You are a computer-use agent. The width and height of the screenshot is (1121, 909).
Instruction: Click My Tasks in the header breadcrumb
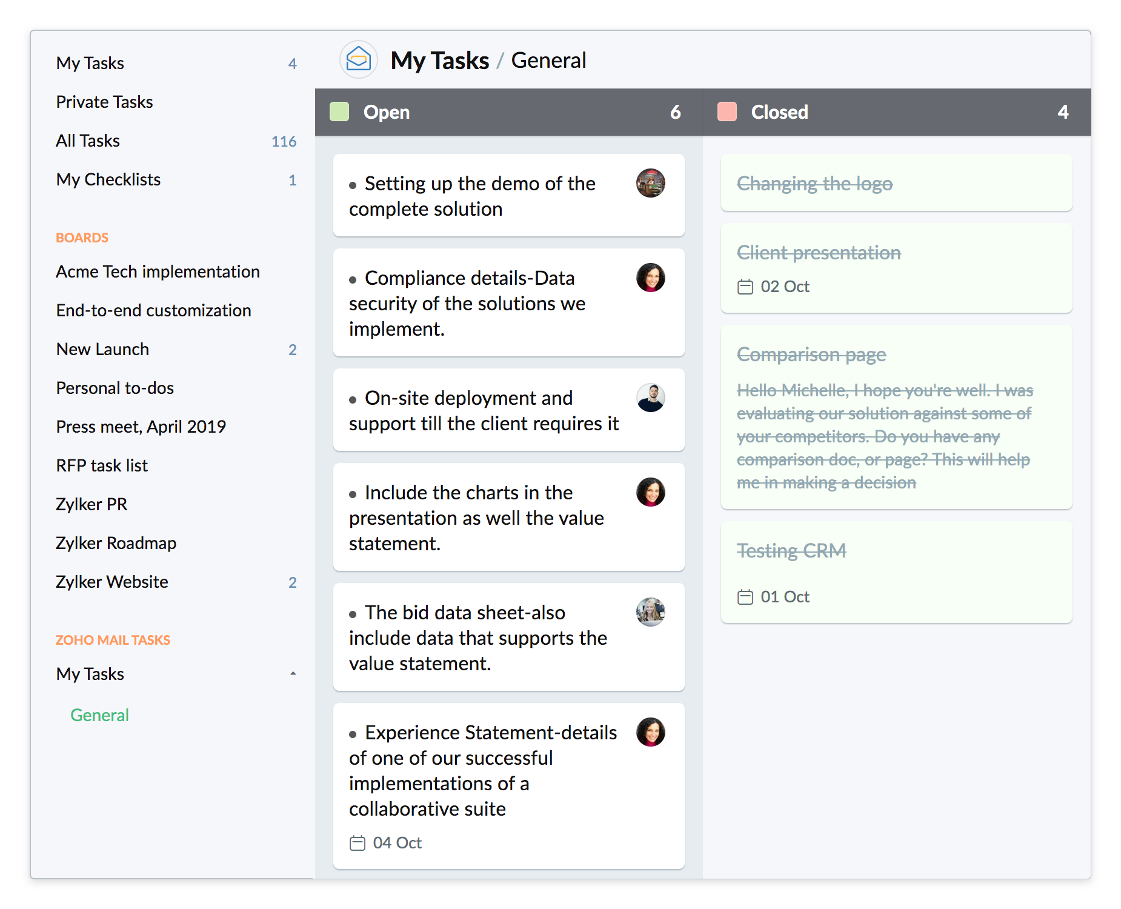(x=439, y=61)
